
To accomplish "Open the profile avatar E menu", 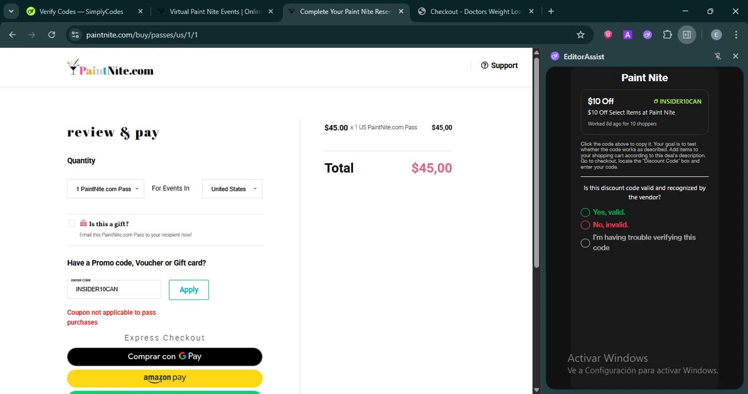I will (716, 34).
